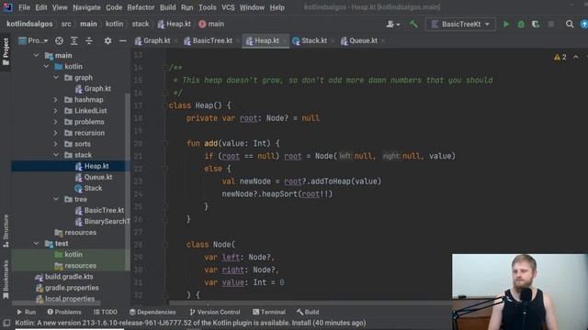Open the Refactor menu
This screenshot has height=330, width=588.
[x=141, y=7]
